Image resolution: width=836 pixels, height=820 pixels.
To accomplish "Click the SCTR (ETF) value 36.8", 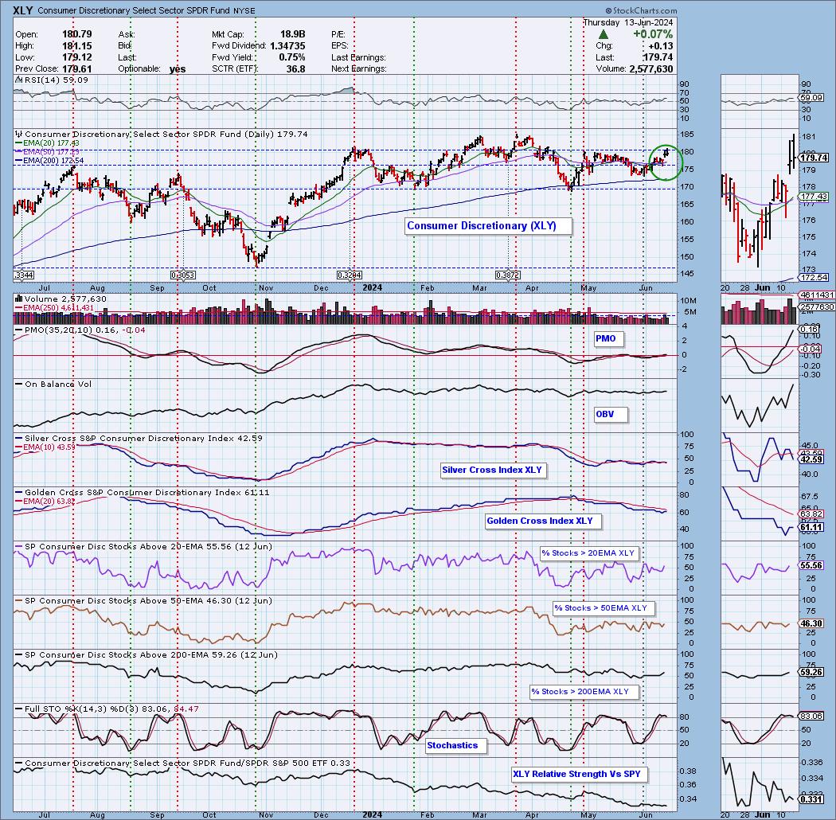I will tap(295, 68).
